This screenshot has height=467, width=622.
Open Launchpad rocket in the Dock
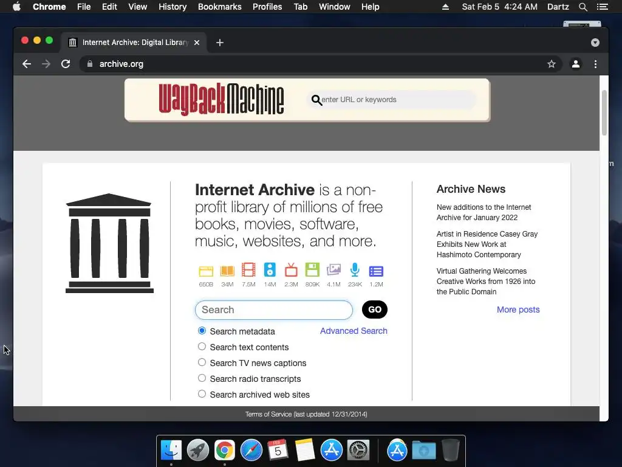point(198,451)
